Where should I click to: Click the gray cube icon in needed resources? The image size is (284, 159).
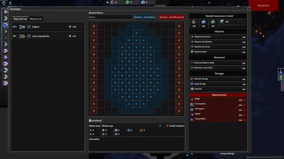(222, 22)
